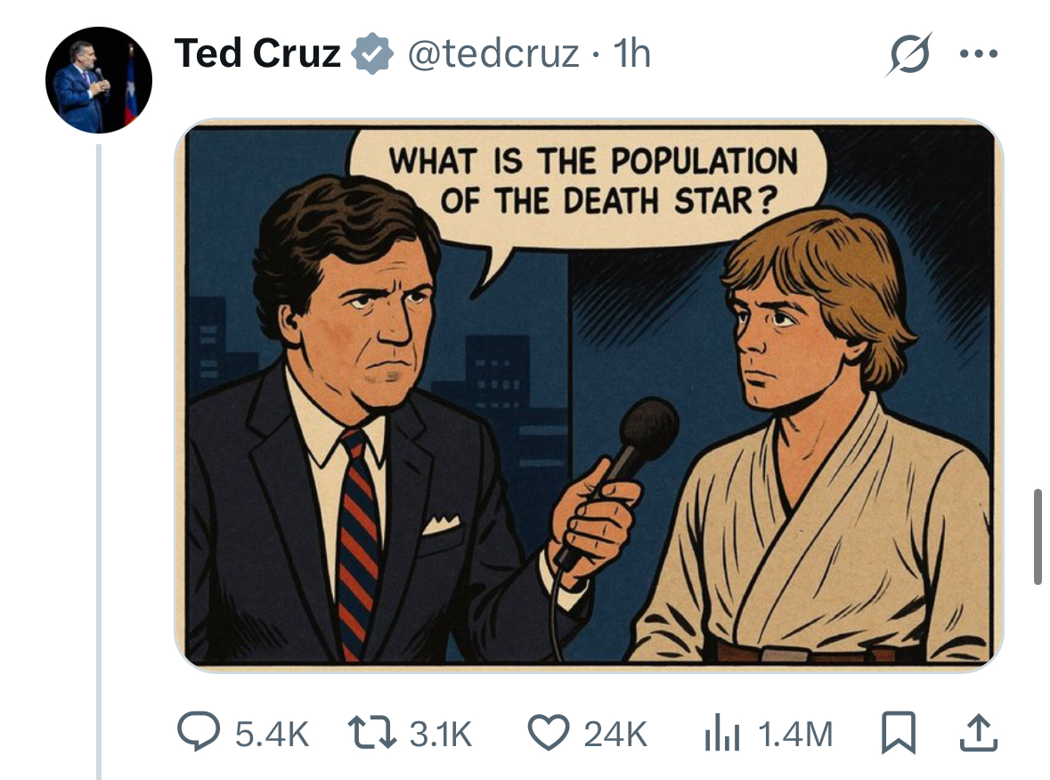1050x780 pixels.
Task: Click the 5.4K replies count
Action: pos(272,734)
